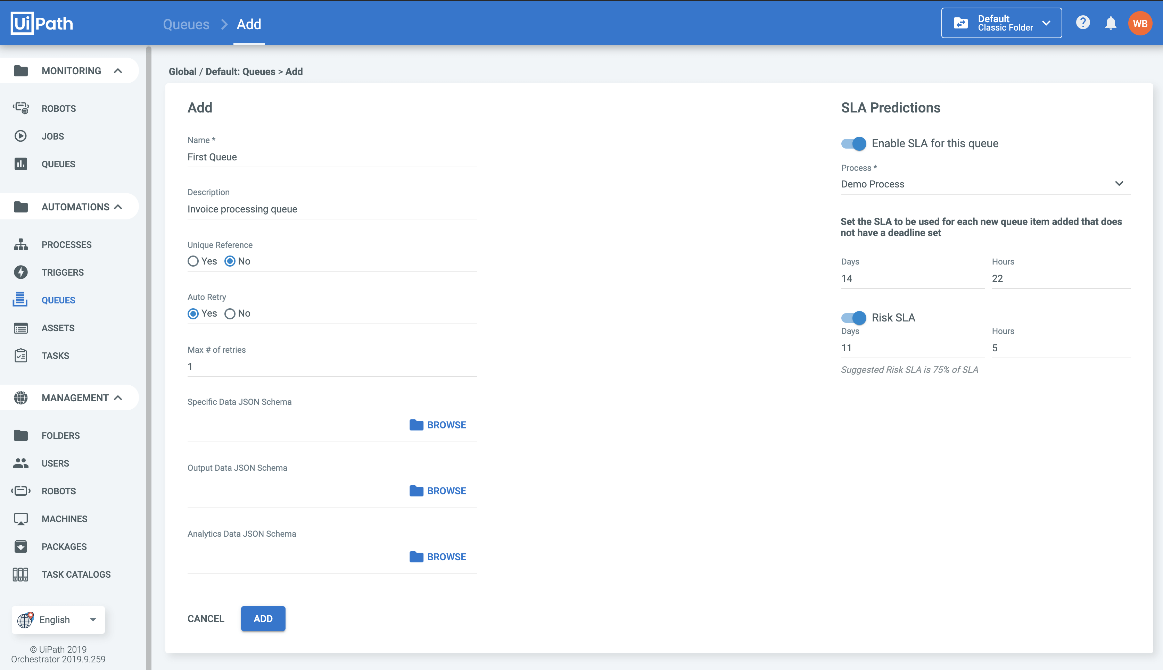Open USERS in the sidebar
This screenshot has width=1163, height=670.
tap(55, 463)
